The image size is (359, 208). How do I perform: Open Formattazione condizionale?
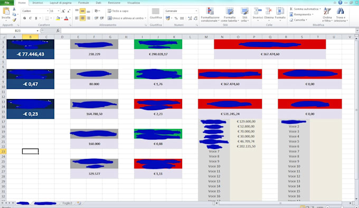(210, 15)
